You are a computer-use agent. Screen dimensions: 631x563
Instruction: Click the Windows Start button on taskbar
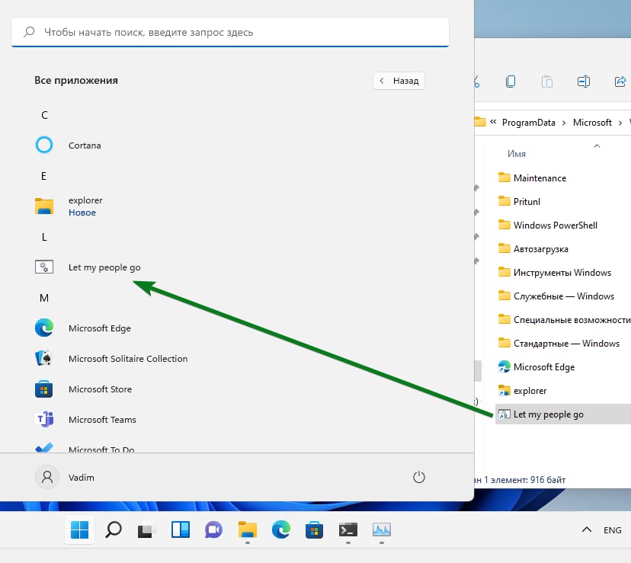coord(79,529)
